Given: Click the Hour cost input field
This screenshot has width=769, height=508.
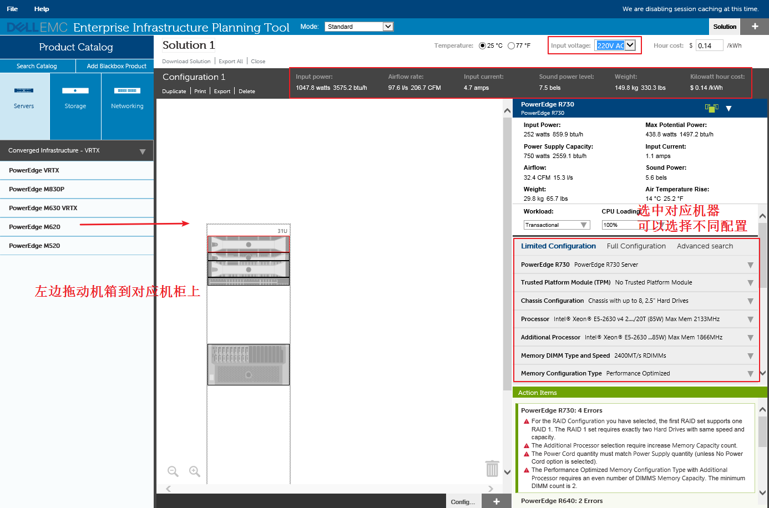Looking at the screenshot, I should [x=710, y=45].
